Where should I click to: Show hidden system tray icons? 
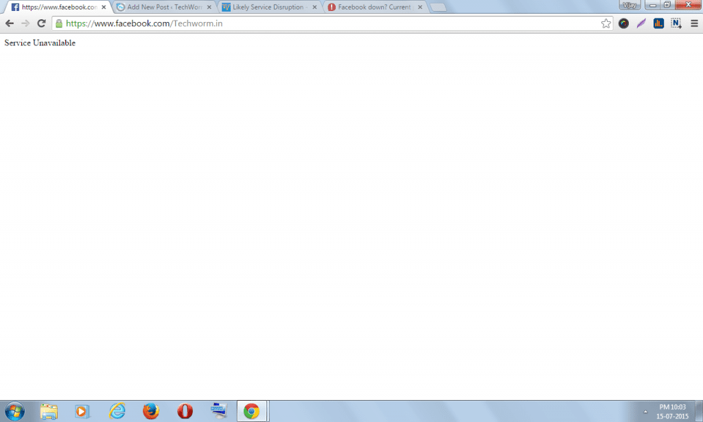[645, 412]
